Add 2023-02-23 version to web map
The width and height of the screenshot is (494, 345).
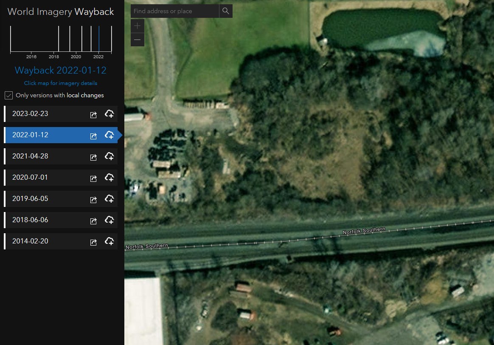(109, 114)
